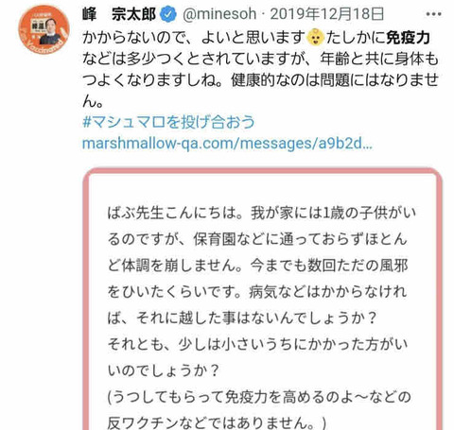Viewport: 454px width, 430px height.
Task: Click the card line starting それとも、少しは
Action: pos(257,344)
